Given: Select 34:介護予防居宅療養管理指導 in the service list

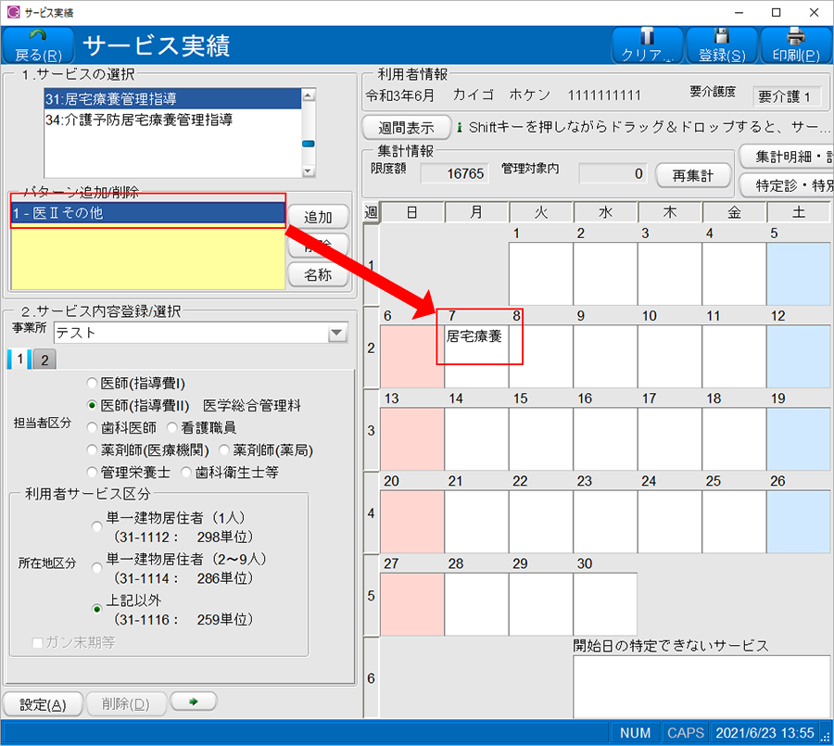Looking at the screenshot, I should point(139,120).
